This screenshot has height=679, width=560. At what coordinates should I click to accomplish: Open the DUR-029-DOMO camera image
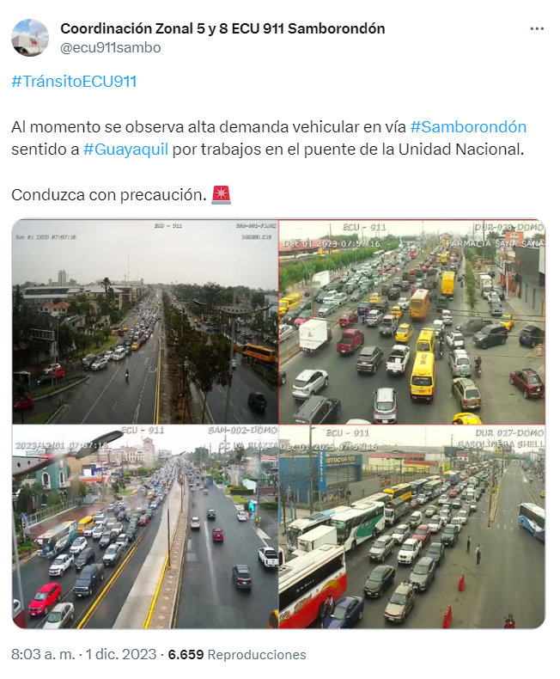[412, 321]
